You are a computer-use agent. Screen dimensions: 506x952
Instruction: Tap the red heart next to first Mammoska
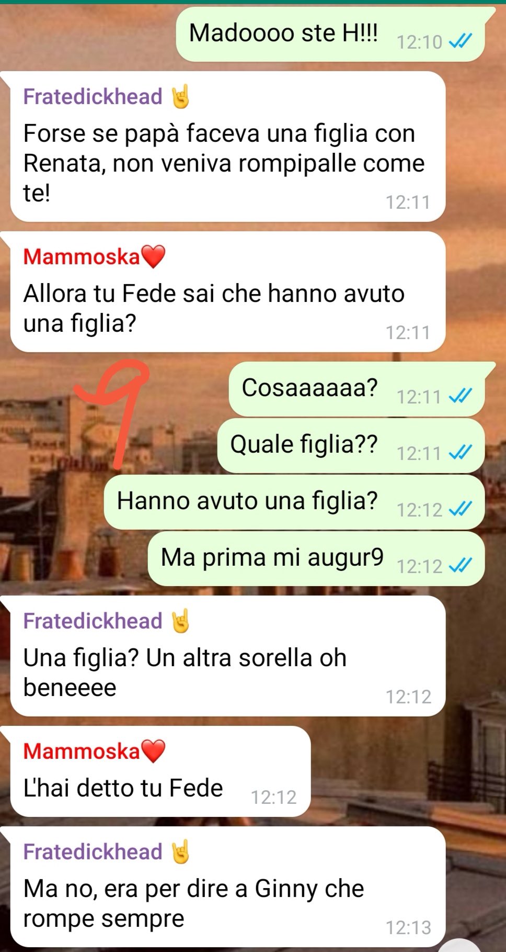(153, 256)
